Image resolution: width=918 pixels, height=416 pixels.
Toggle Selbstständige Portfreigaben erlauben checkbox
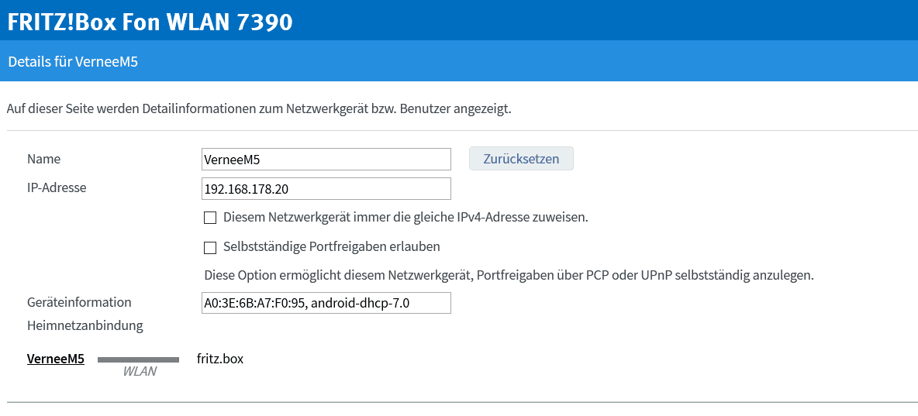[210, 247]
